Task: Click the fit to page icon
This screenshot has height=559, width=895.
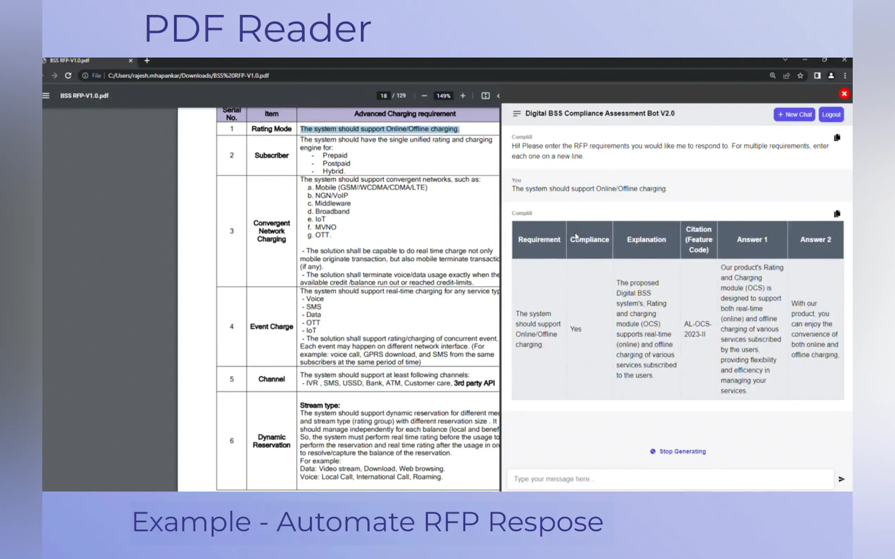Action: click(x=485, y=96)
